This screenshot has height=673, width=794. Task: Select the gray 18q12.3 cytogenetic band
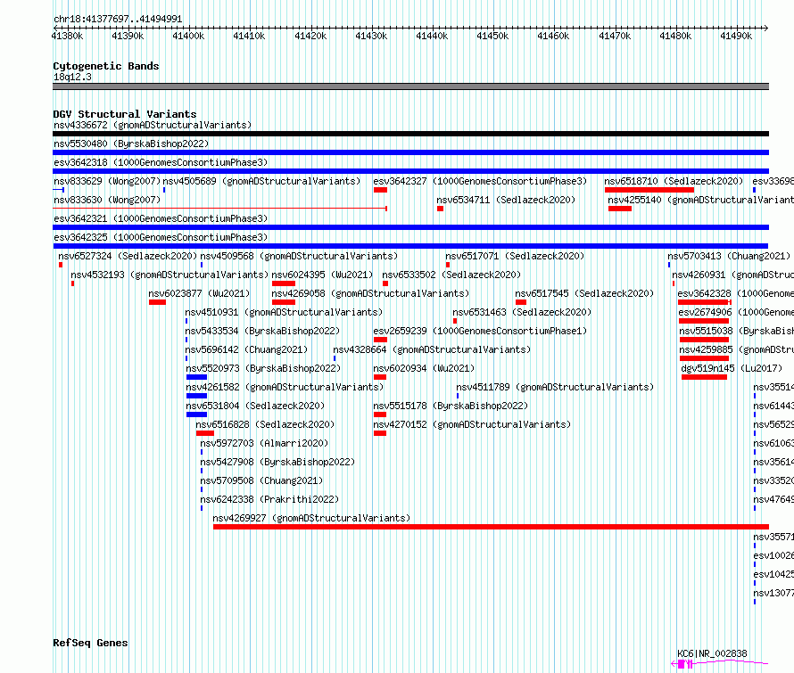click(x=410, y=86)
